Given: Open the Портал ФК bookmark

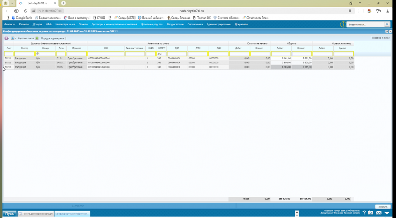Looking at the screenshot, I should pos(202,18).
